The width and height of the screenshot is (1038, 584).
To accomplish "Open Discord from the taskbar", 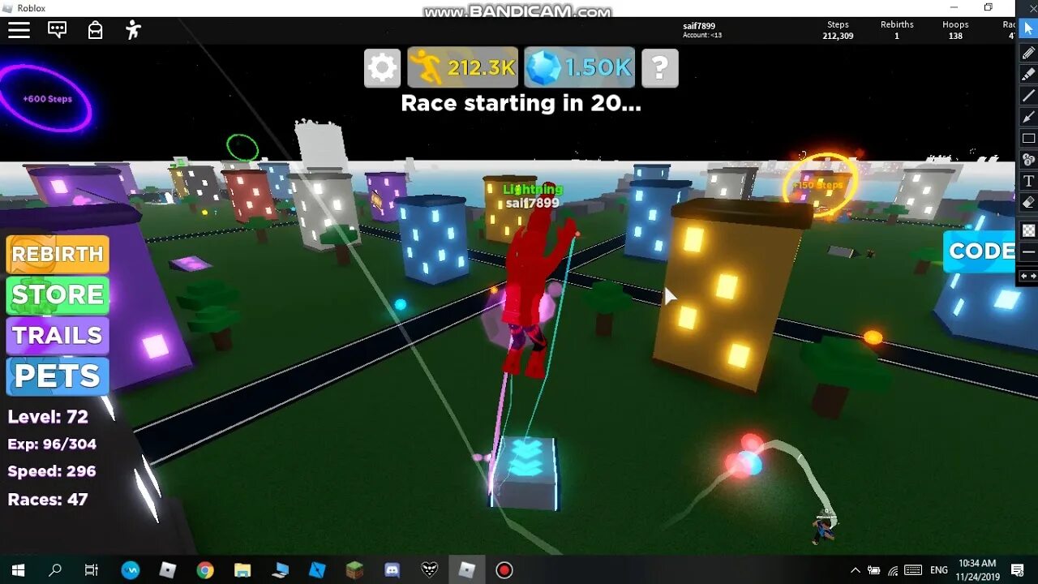I will [x=392, y=570].
